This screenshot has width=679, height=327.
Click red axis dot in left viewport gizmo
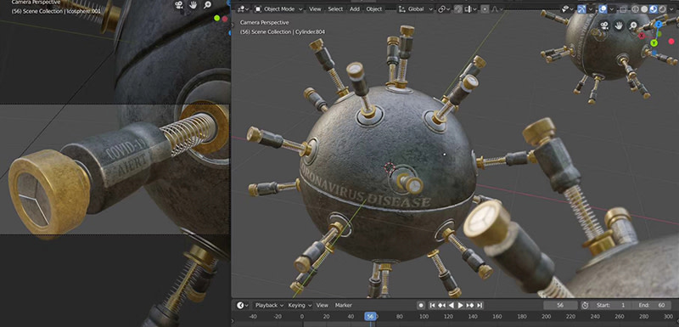click(225, 19)
